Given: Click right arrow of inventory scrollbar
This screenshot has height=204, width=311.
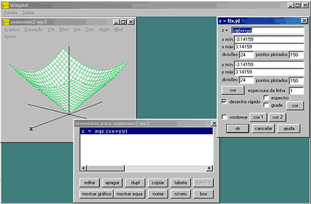Looking at the screenshot, I should pyautogui.click(x=209, y=168).
